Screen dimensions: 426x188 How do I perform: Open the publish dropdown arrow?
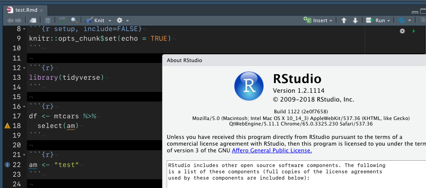[410, 21]
